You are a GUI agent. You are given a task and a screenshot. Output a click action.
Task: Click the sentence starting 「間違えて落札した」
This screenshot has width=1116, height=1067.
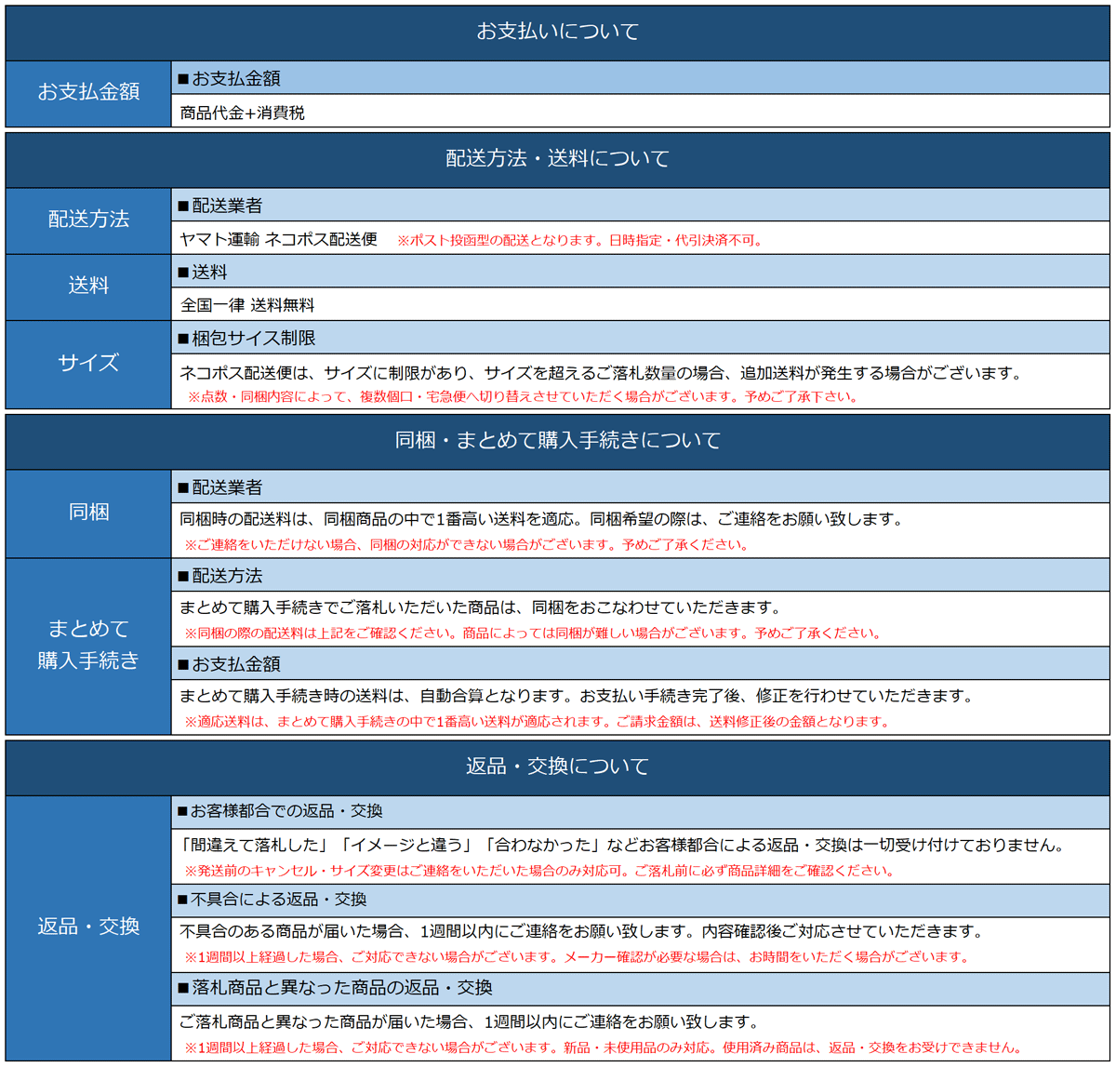click(621, 846)
